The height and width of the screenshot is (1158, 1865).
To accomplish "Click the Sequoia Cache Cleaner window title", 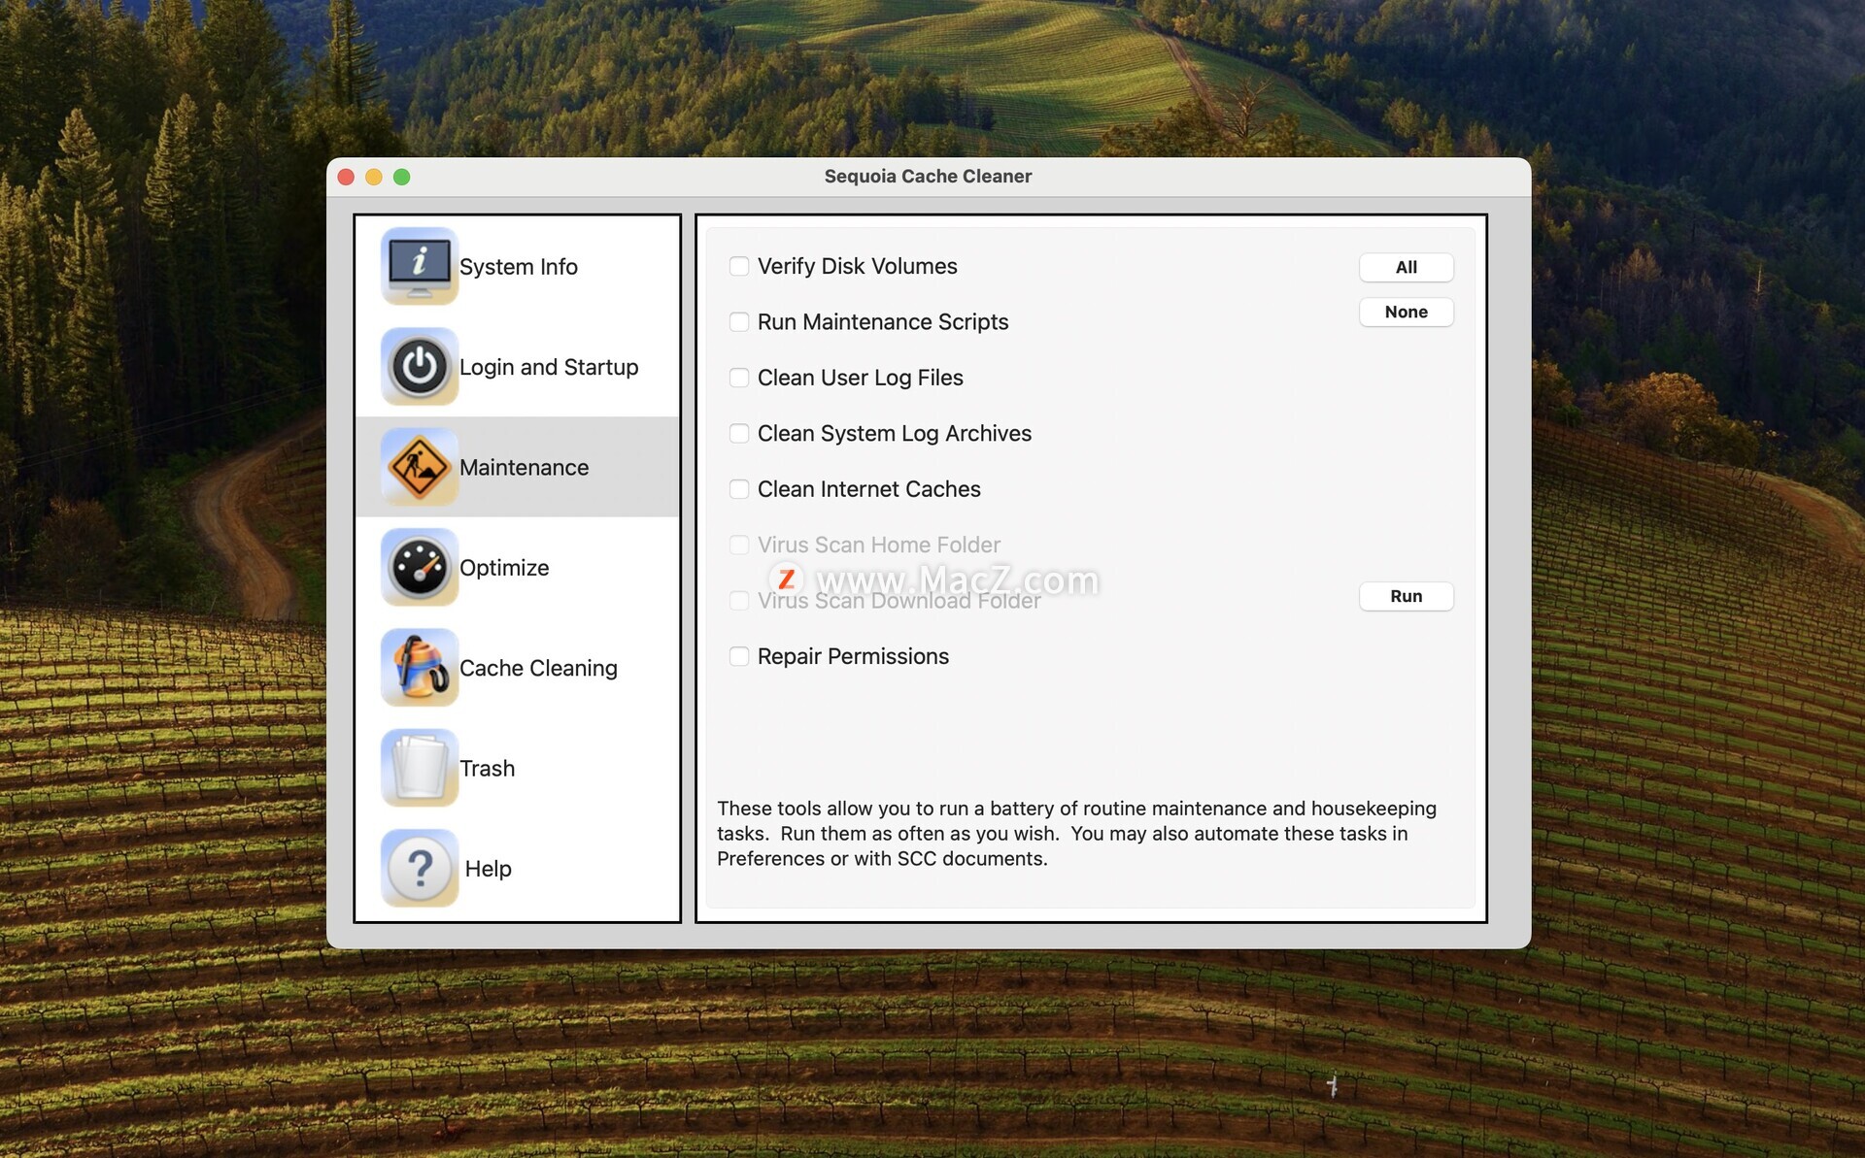I will click(x=928, y=176).
